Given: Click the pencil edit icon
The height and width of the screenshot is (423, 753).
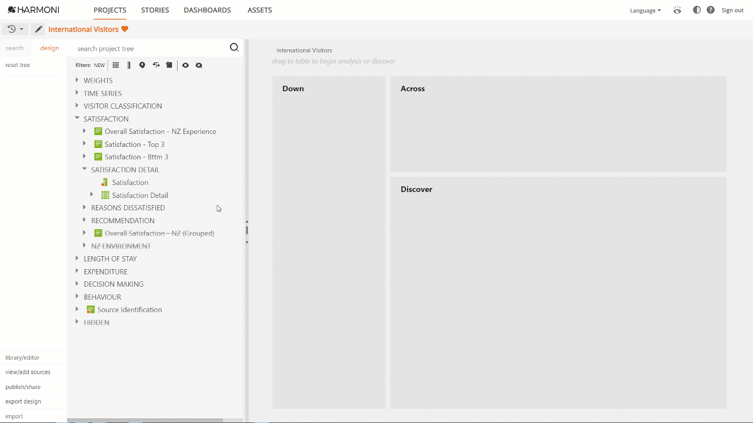Looking at the screenshot, I should tap(38, 29).
